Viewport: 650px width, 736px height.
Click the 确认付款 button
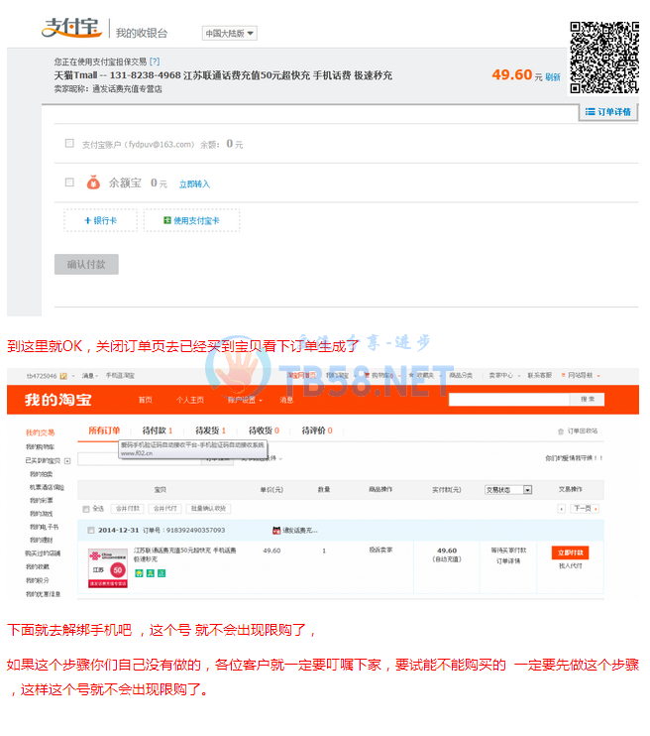pos(86,264)
